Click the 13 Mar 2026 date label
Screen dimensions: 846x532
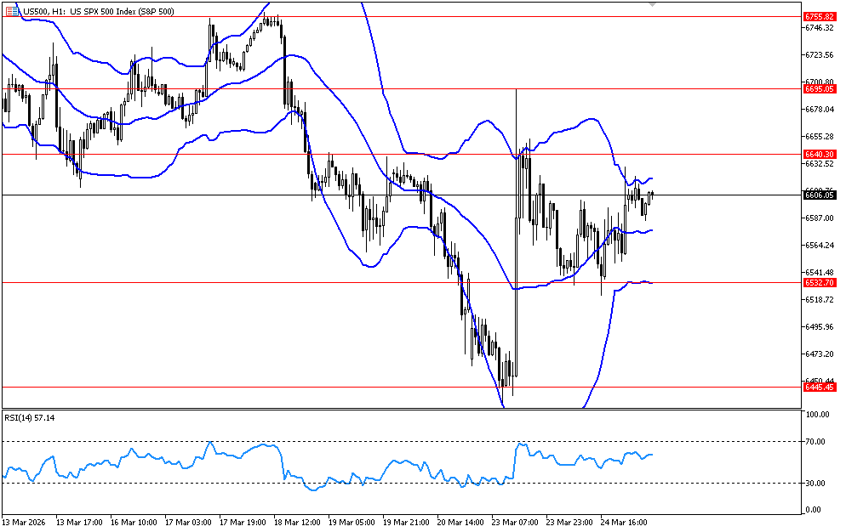(x=25, y=522)
